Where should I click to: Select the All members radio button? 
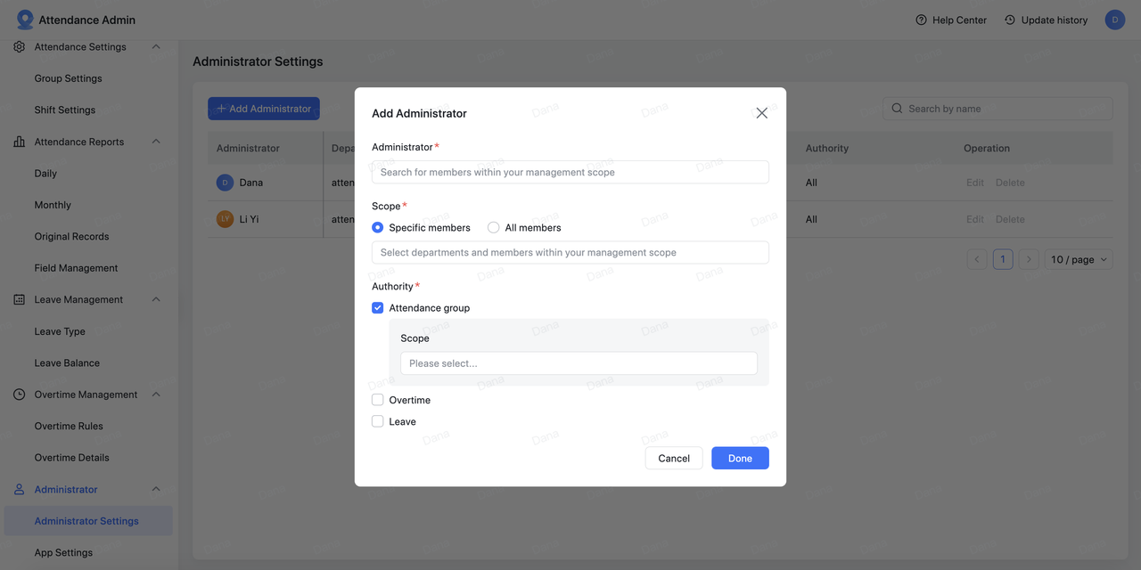coord(493,228)
